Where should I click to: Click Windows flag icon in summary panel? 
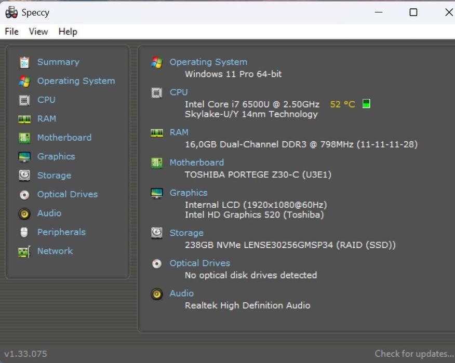[x=157, y=62]
